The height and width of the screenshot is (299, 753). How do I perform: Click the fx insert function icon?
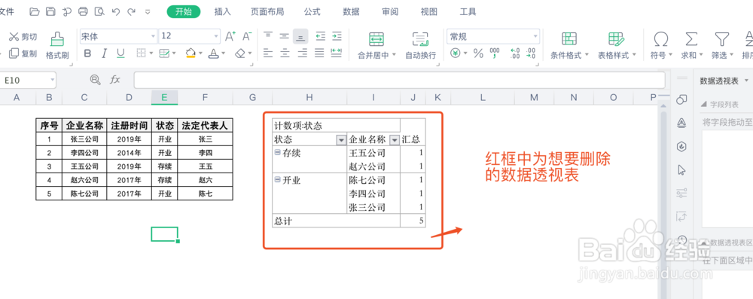pos(114,80)
